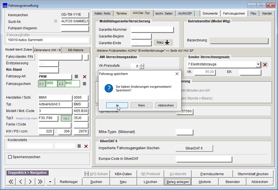Open list icon beside Fahrzeug-Art PKW
Viewport: 278px width, 190px height.
pos(76,77)
